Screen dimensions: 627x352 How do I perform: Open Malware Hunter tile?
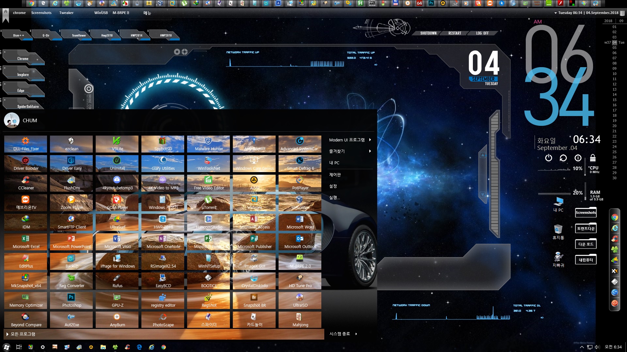[209, 144]
